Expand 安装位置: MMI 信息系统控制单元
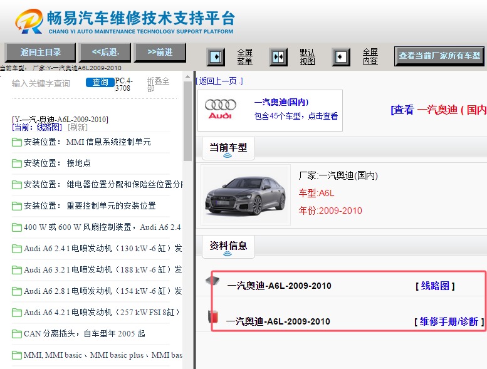 click(x=87, y=142)
